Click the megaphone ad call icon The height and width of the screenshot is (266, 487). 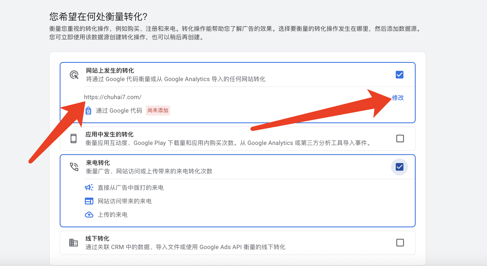point(89,188)
